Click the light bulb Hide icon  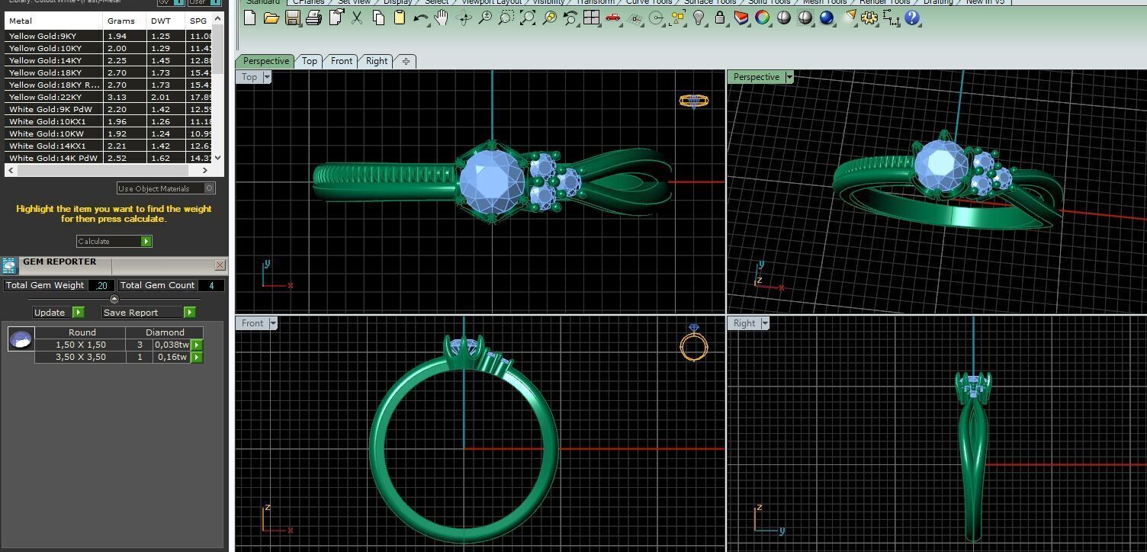[698, 18]
